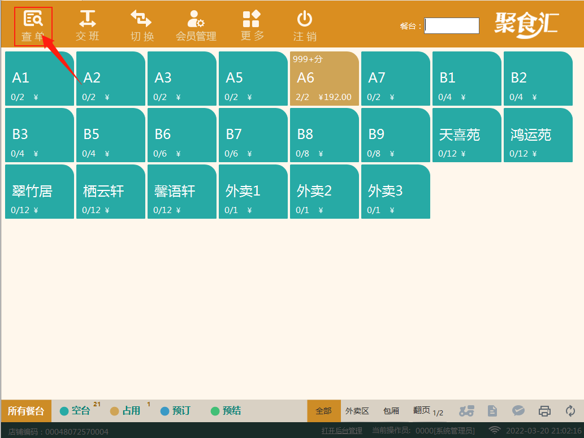584x438 pixels.
Task: Select the 馨语轩 private room
Action: 182,192
